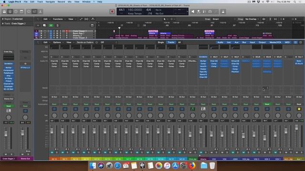305x171 pixels.
Task: Select the Tracks mixer view tab
Action: point(171,42)
